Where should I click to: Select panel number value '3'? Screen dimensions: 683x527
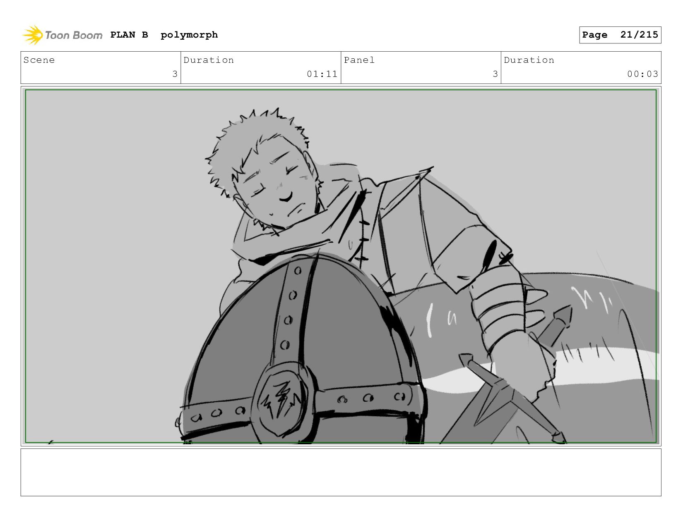[495, 74]
